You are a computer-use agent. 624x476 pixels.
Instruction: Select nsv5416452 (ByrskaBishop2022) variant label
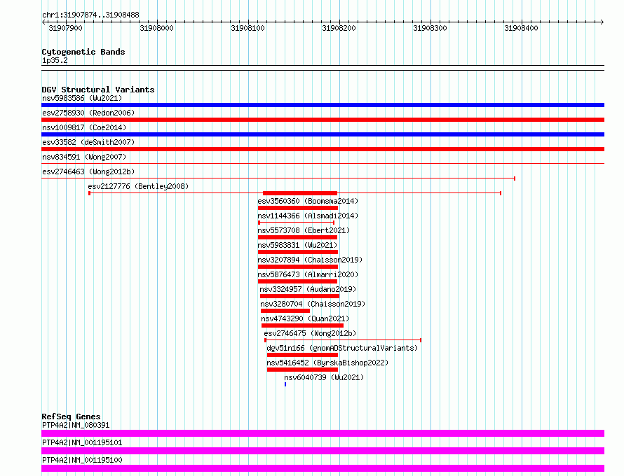327,363
